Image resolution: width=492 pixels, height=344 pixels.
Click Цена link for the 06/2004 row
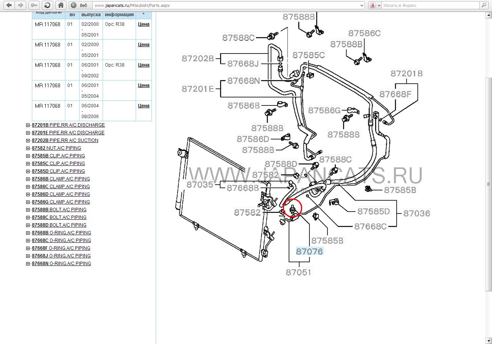(143, 106)
